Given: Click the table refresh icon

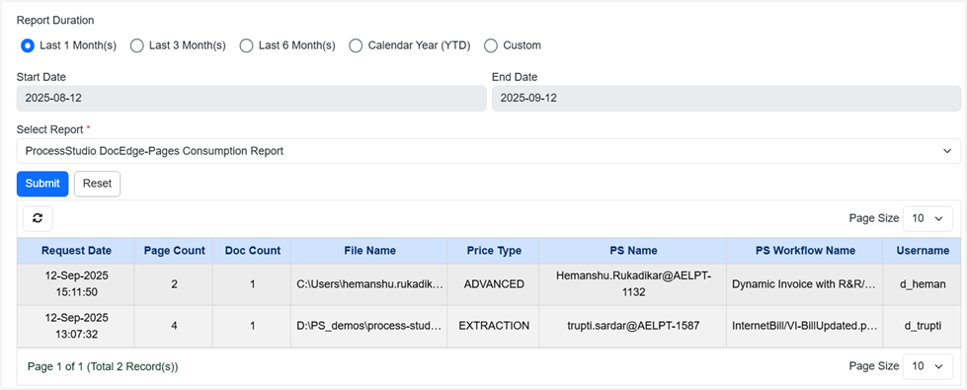Looking at the screenshot, I should pos(38,218).
